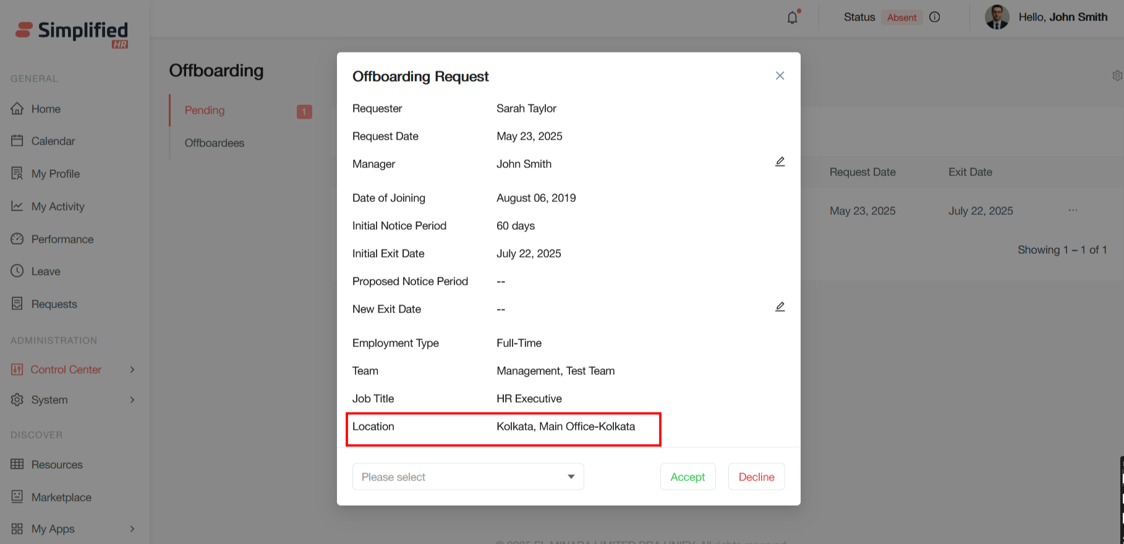Switch to the Offboardees tab
Viewport: 1124px width, 544px height.
coord(215,143)
